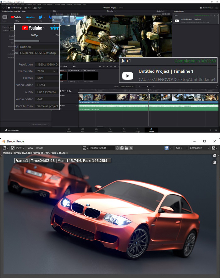Open the Composite layer dropdown in Blender
This screenshot has height=279, width=220.
(x=200, y=148)
